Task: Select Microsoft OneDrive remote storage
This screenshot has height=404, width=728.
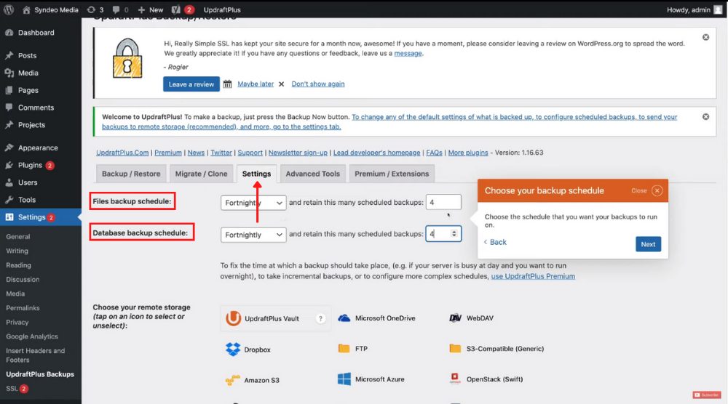Action: [376, 318]
